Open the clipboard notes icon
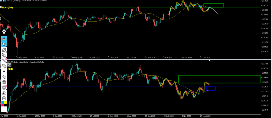The height and width of the screenshot is (118, 272). pyautogui.click(x=4, y=98)
